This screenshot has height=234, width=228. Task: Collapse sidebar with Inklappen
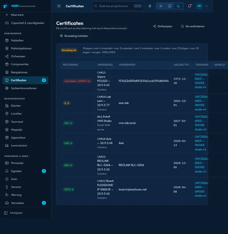14,213
